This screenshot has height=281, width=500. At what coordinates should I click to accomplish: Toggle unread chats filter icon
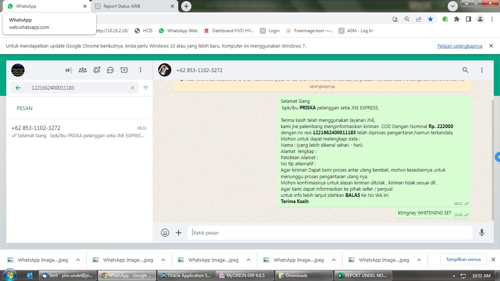[x=146, y=88]
